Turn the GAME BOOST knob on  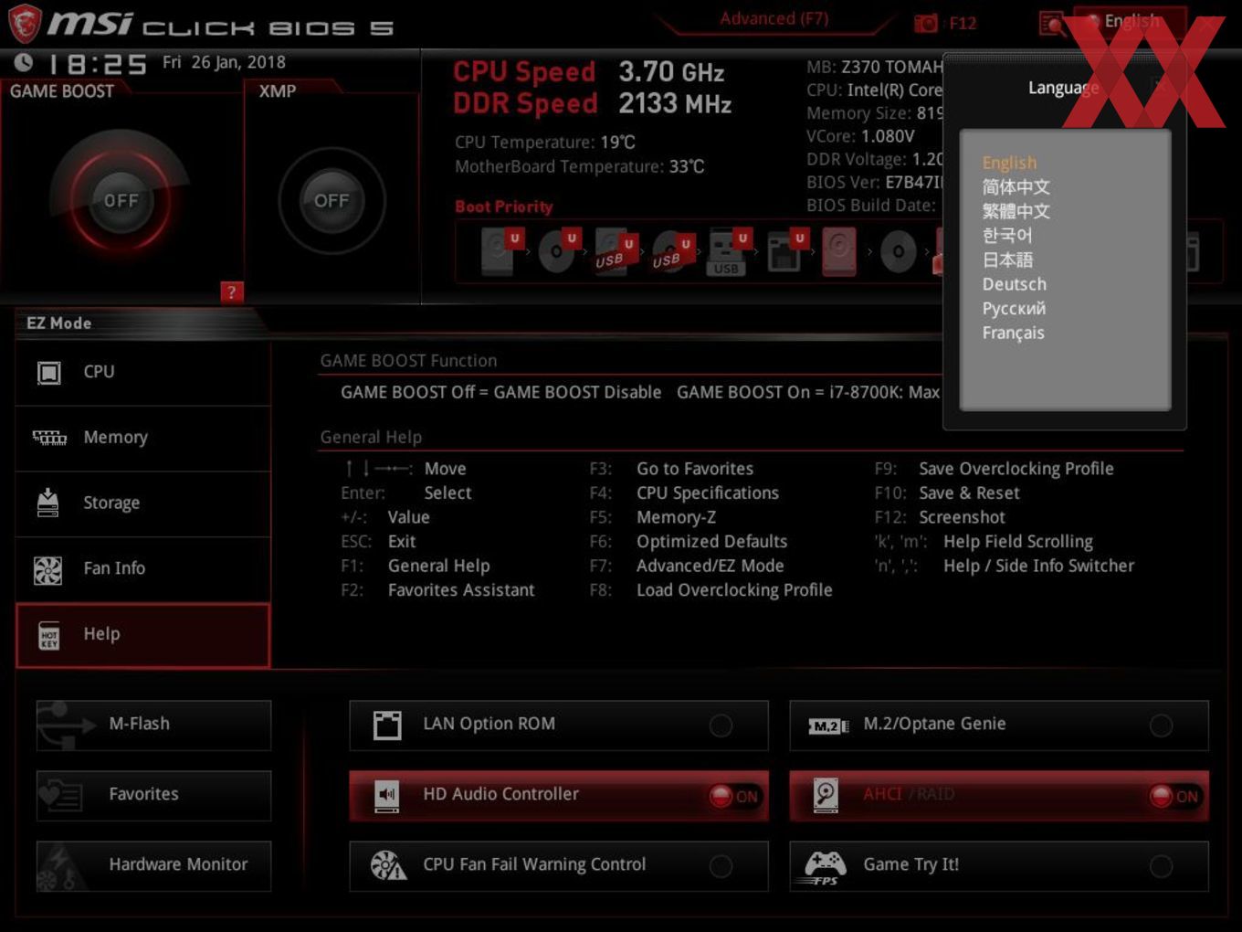(x=121, y=200)
